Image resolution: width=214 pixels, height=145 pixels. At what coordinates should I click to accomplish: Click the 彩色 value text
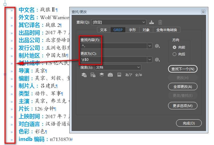pyautogui.click(x=40, y=131)
